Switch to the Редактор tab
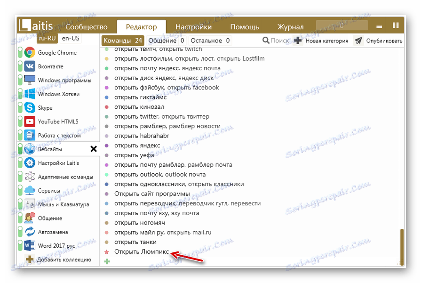The width and height of the screenshot is (421, 283). [x=141, y=27]
